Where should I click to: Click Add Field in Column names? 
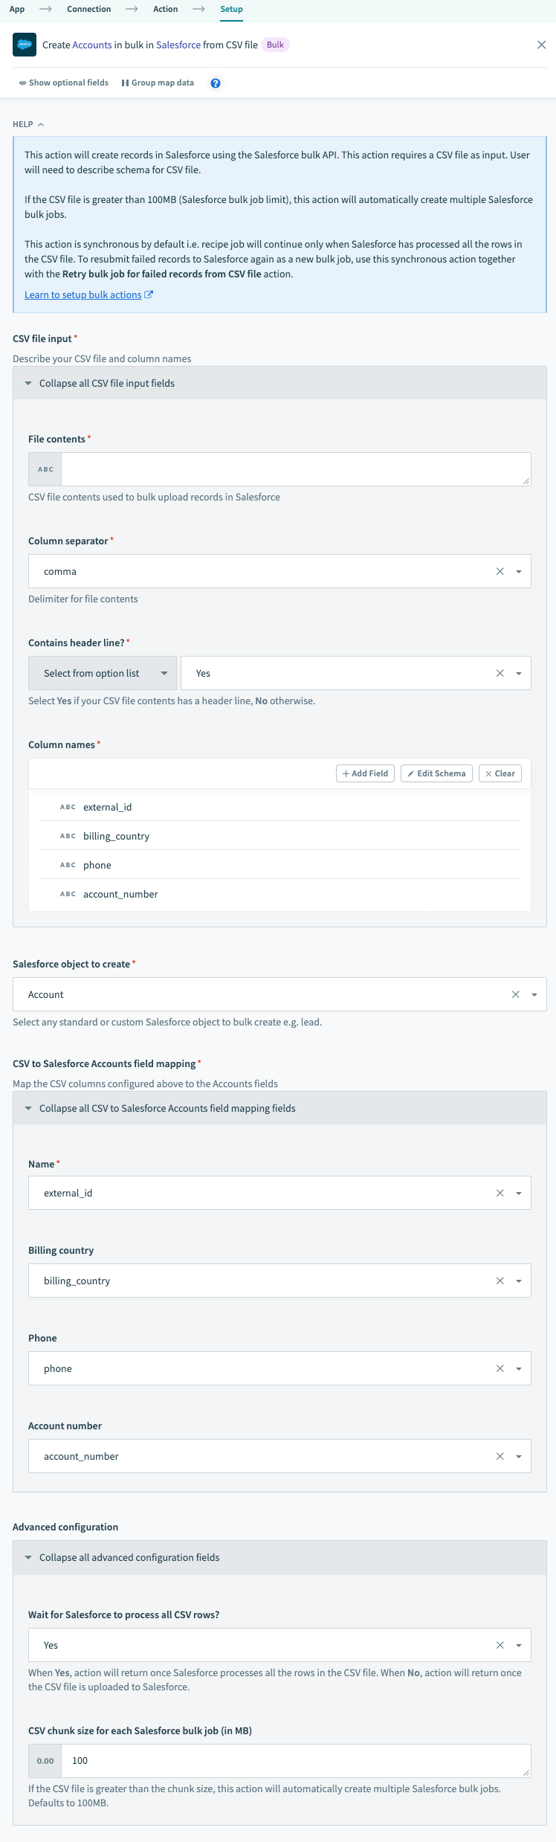pyautogui.click(x=365, y=773)
